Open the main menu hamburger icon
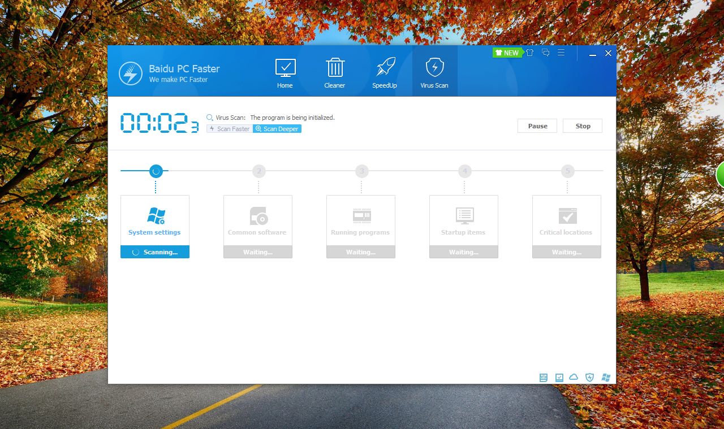Viewport: 724px width, 429px height. [561, 53]
